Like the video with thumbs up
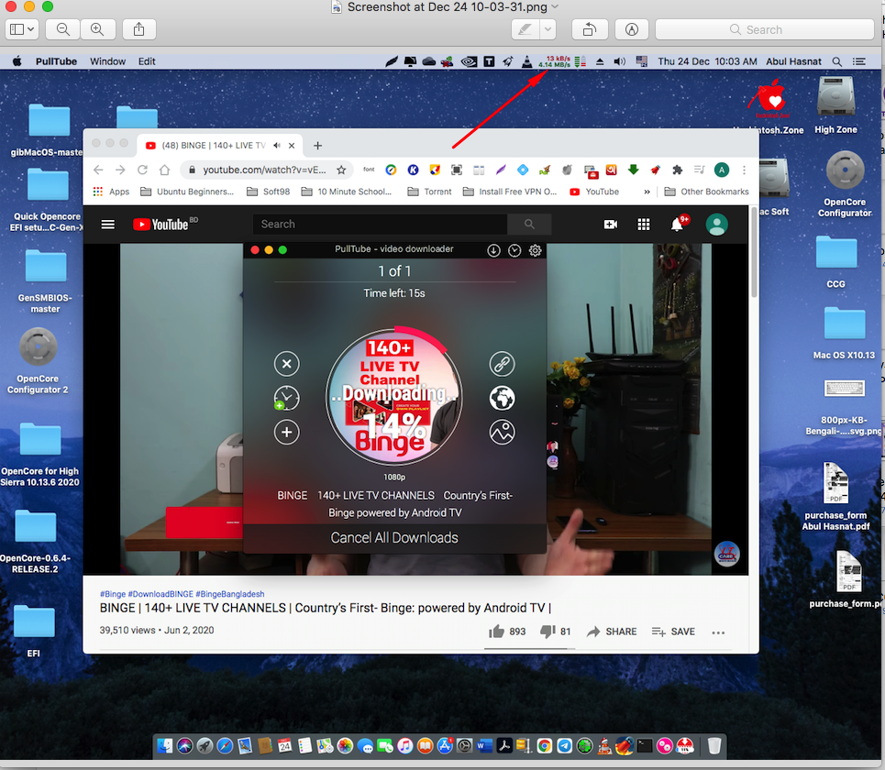Viewport: 885px width, 770px height. (497, 632)
